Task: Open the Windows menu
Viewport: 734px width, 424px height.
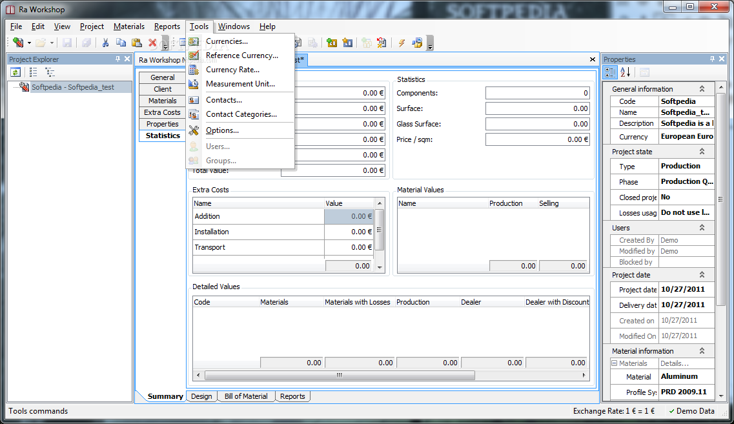Action: pyautogui.click(x=234, y=26)
